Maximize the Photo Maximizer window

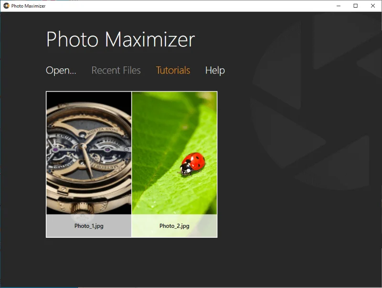pyautogui.click(x=355, y=6)
